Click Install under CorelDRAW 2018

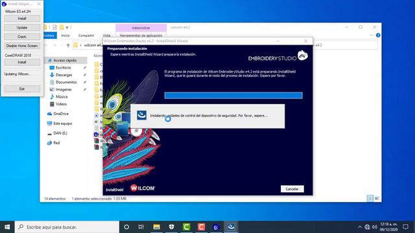[x=22, y=62]
